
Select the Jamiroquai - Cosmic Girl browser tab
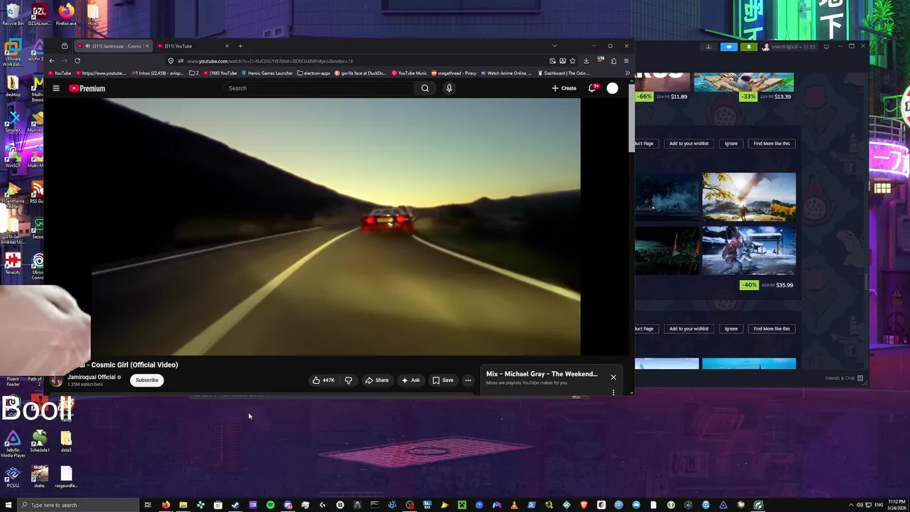tap(114, 46)
